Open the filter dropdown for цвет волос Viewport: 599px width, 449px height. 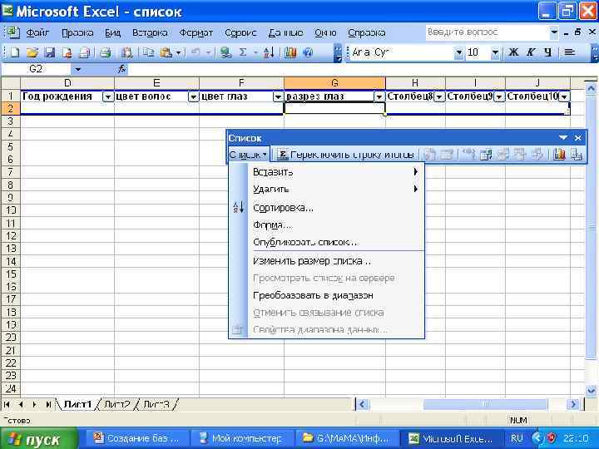tap(193, 97)
